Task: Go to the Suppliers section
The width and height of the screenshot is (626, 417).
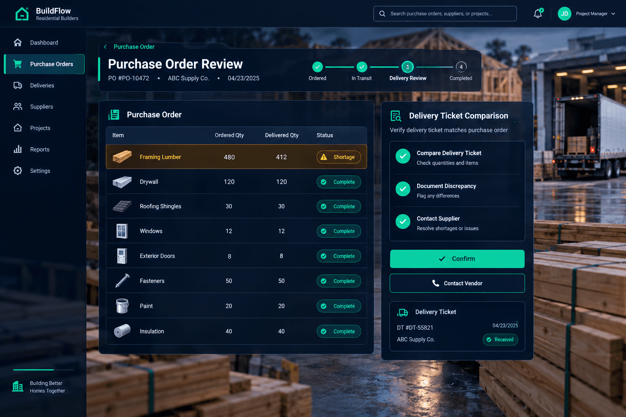Action: click(44, 107)
